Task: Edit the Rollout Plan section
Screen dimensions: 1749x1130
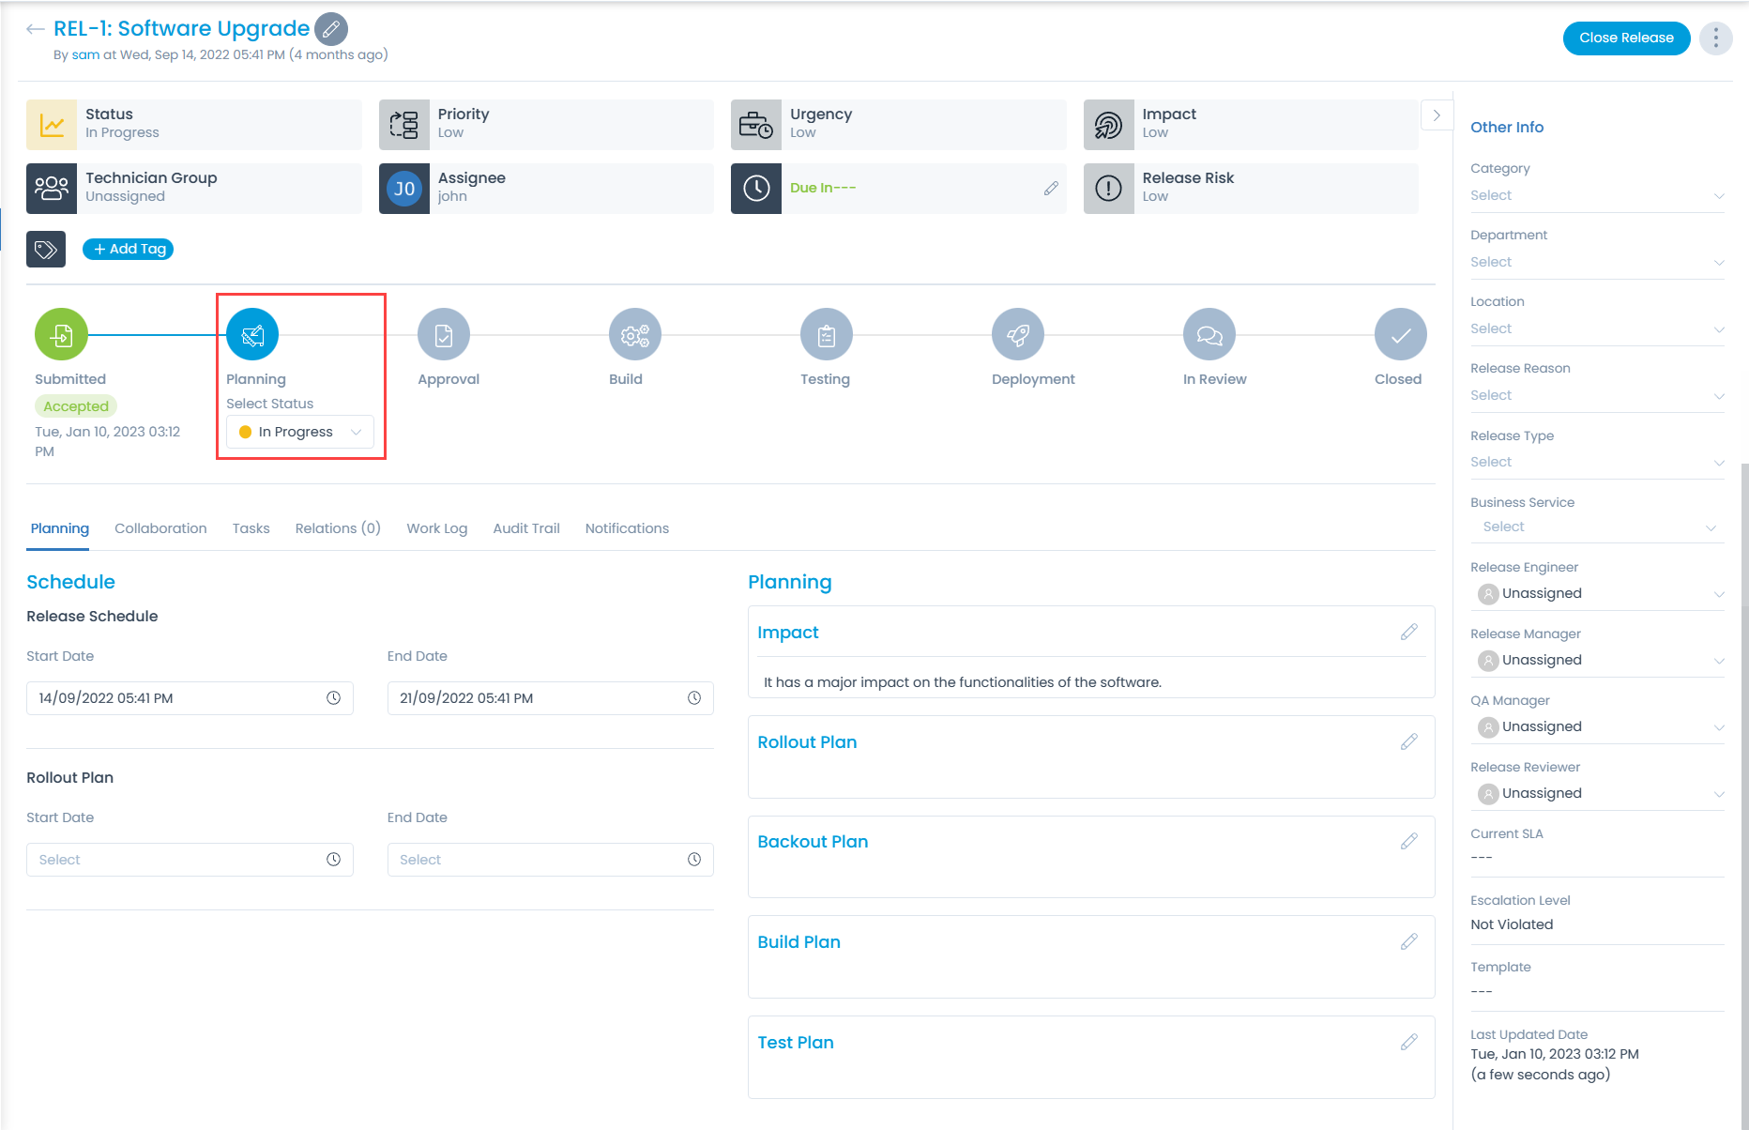Action: (1408, 741)
